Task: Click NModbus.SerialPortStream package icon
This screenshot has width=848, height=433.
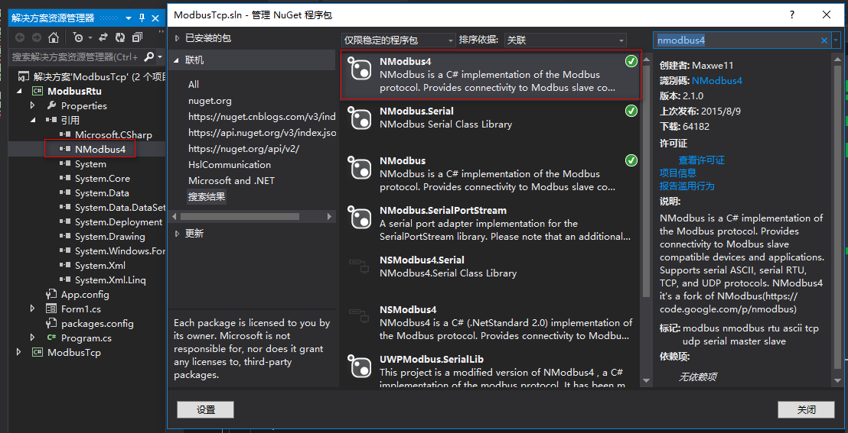Action: pos(359,217)
